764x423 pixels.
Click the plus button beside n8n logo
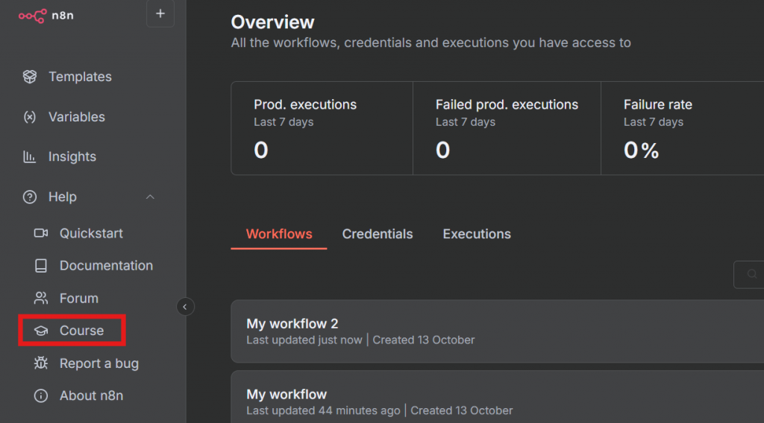[x=160, y=13]
